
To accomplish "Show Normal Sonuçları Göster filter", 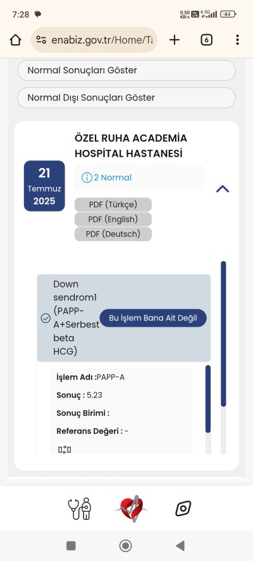I will (x=126, y=71).
